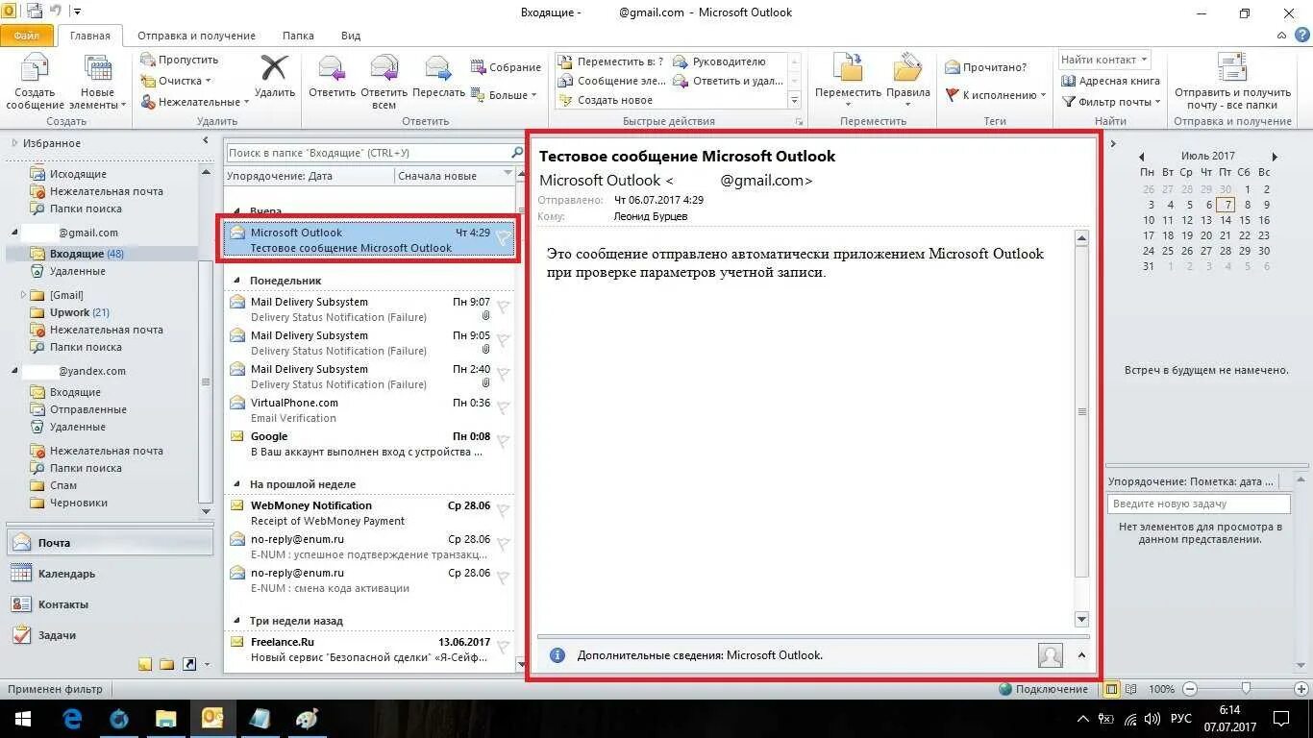
Task: Click the info icon in people pane
Action: coord(557,655)
